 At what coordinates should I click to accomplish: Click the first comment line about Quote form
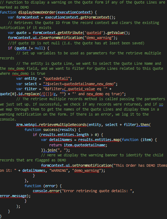coord(82,3)
